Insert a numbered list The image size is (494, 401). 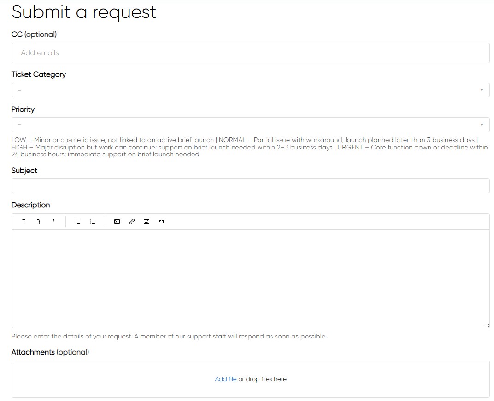[x=93, y=222]
